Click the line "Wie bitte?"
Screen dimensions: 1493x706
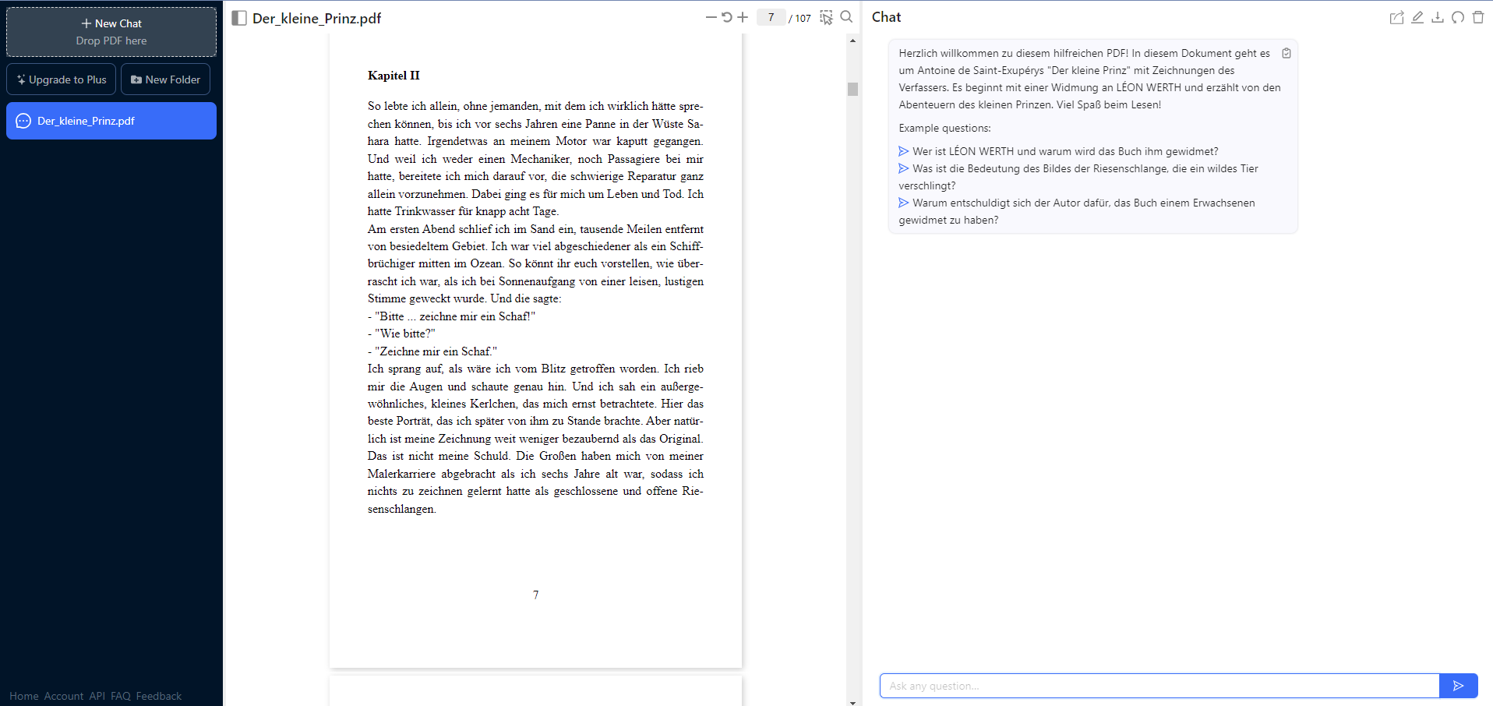[401, 334]
